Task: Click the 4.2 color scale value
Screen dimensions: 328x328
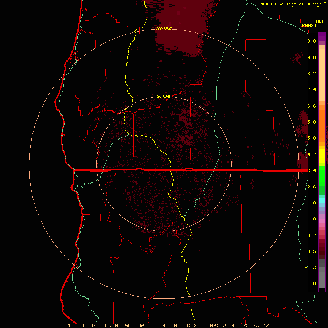Action: [312, 155]
